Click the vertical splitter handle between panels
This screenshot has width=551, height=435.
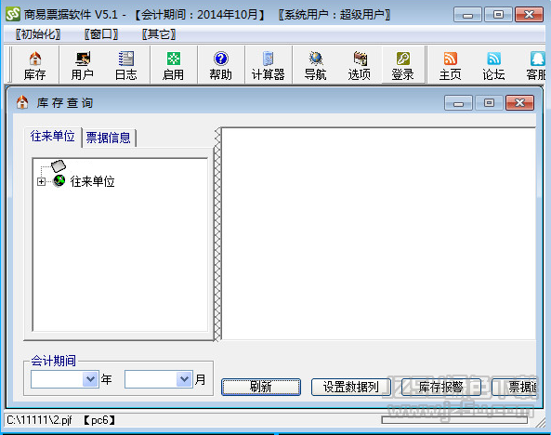pos(217,234)
